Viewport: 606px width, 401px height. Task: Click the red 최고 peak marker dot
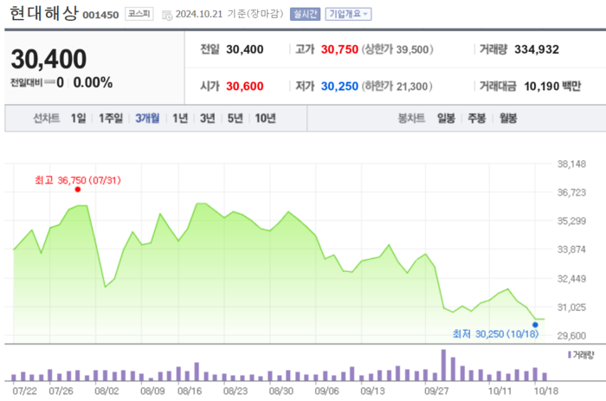[x=77, y=189]
